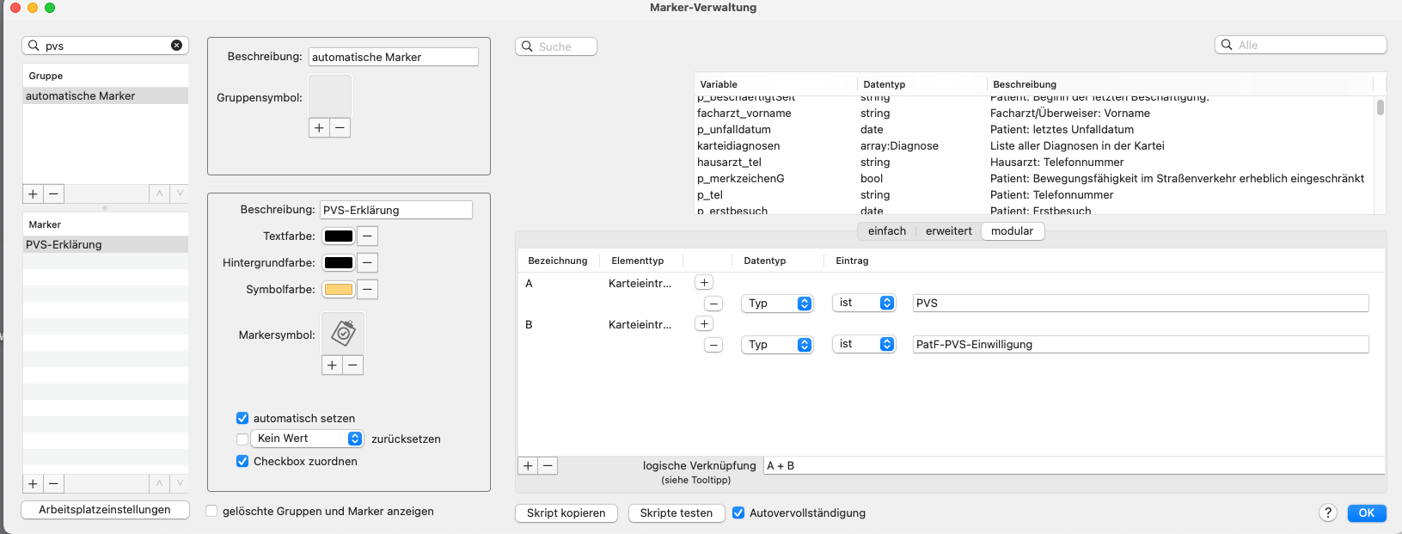The image size is (1402, 534).
Task: Open help with question mark button
Action: (1328, 513)
